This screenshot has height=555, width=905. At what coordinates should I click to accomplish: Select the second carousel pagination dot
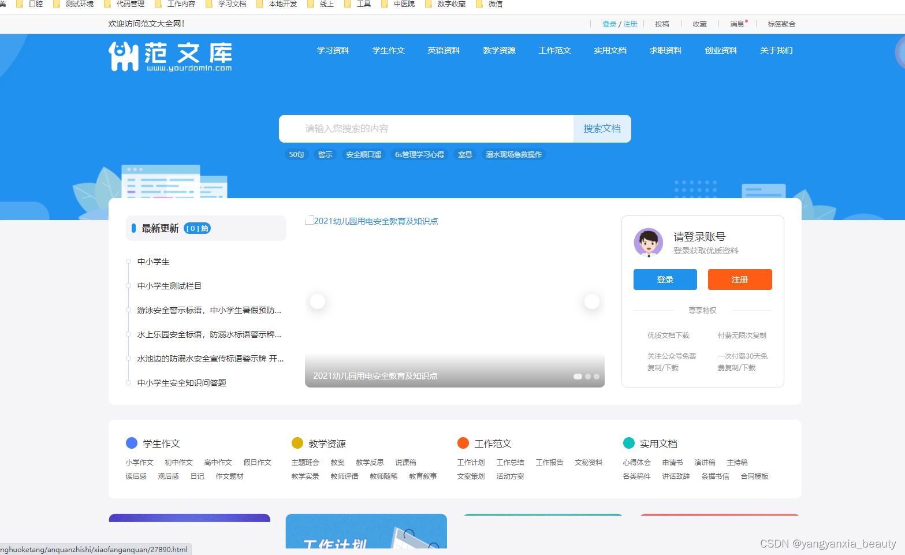[x=587, y=377]
